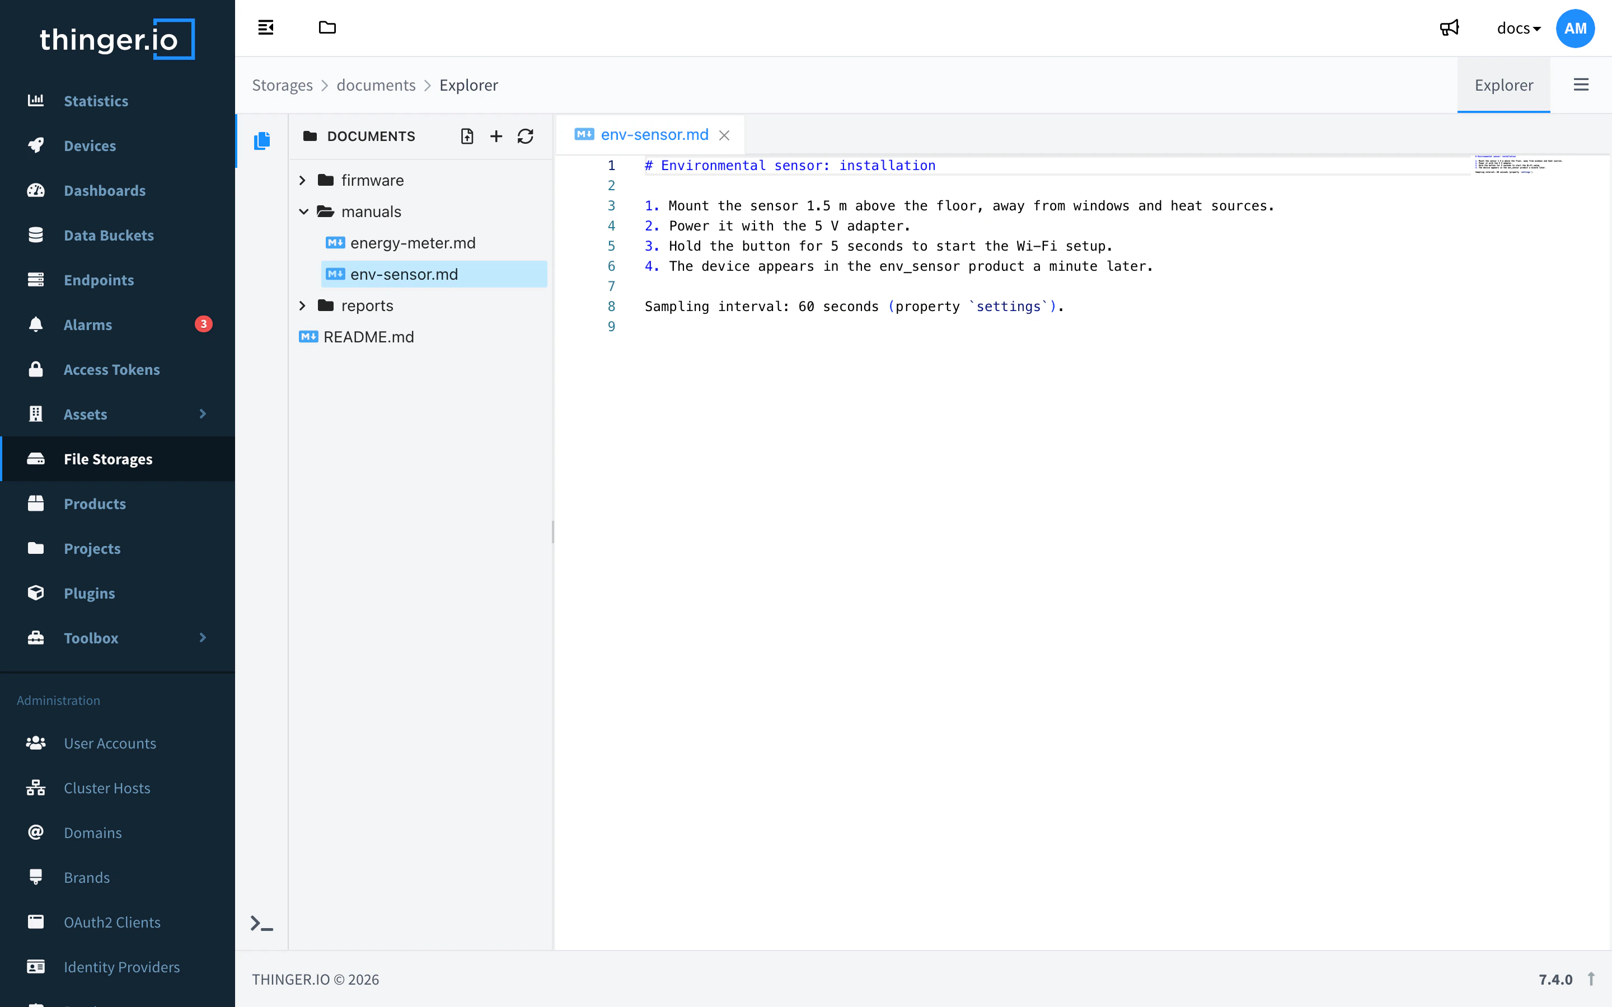Open Cluster Hosts administration
Viewport: 1612px width, 1007px height.
117,788
